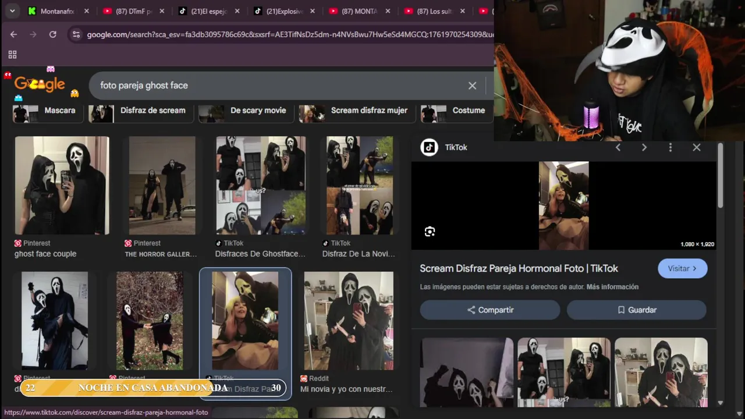The height and width of the screenshot is (419, 745).
Task: Close the image preview panel
Action: tap(697, 148)
